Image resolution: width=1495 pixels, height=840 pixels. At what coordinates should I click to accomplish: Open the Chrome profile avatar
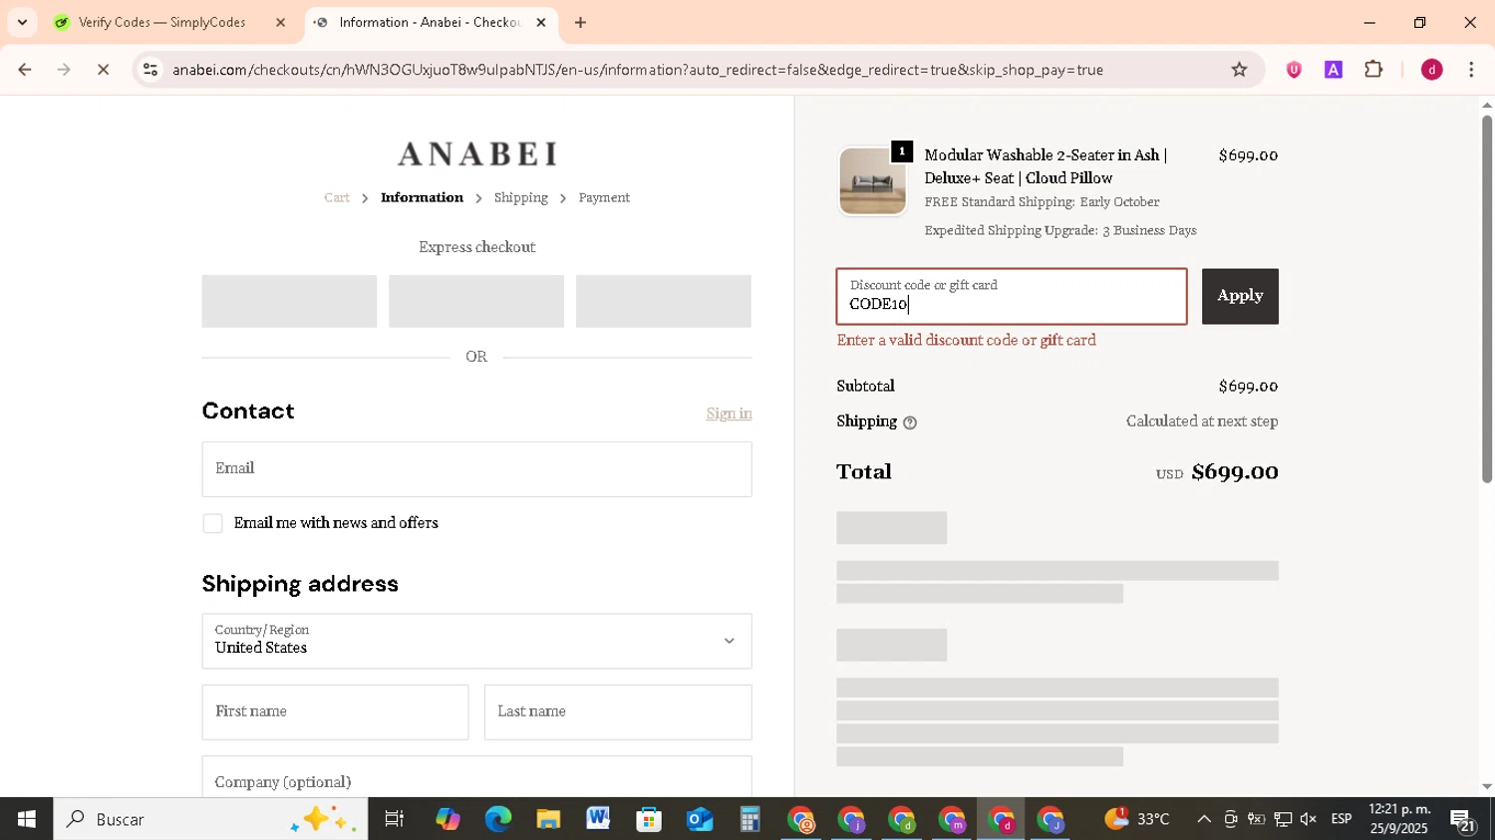coord(1431,70)
